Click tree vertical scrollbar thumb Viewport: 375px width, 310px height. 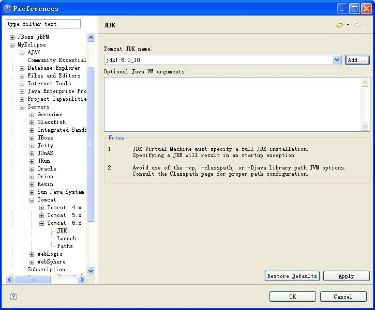point(91,144)
